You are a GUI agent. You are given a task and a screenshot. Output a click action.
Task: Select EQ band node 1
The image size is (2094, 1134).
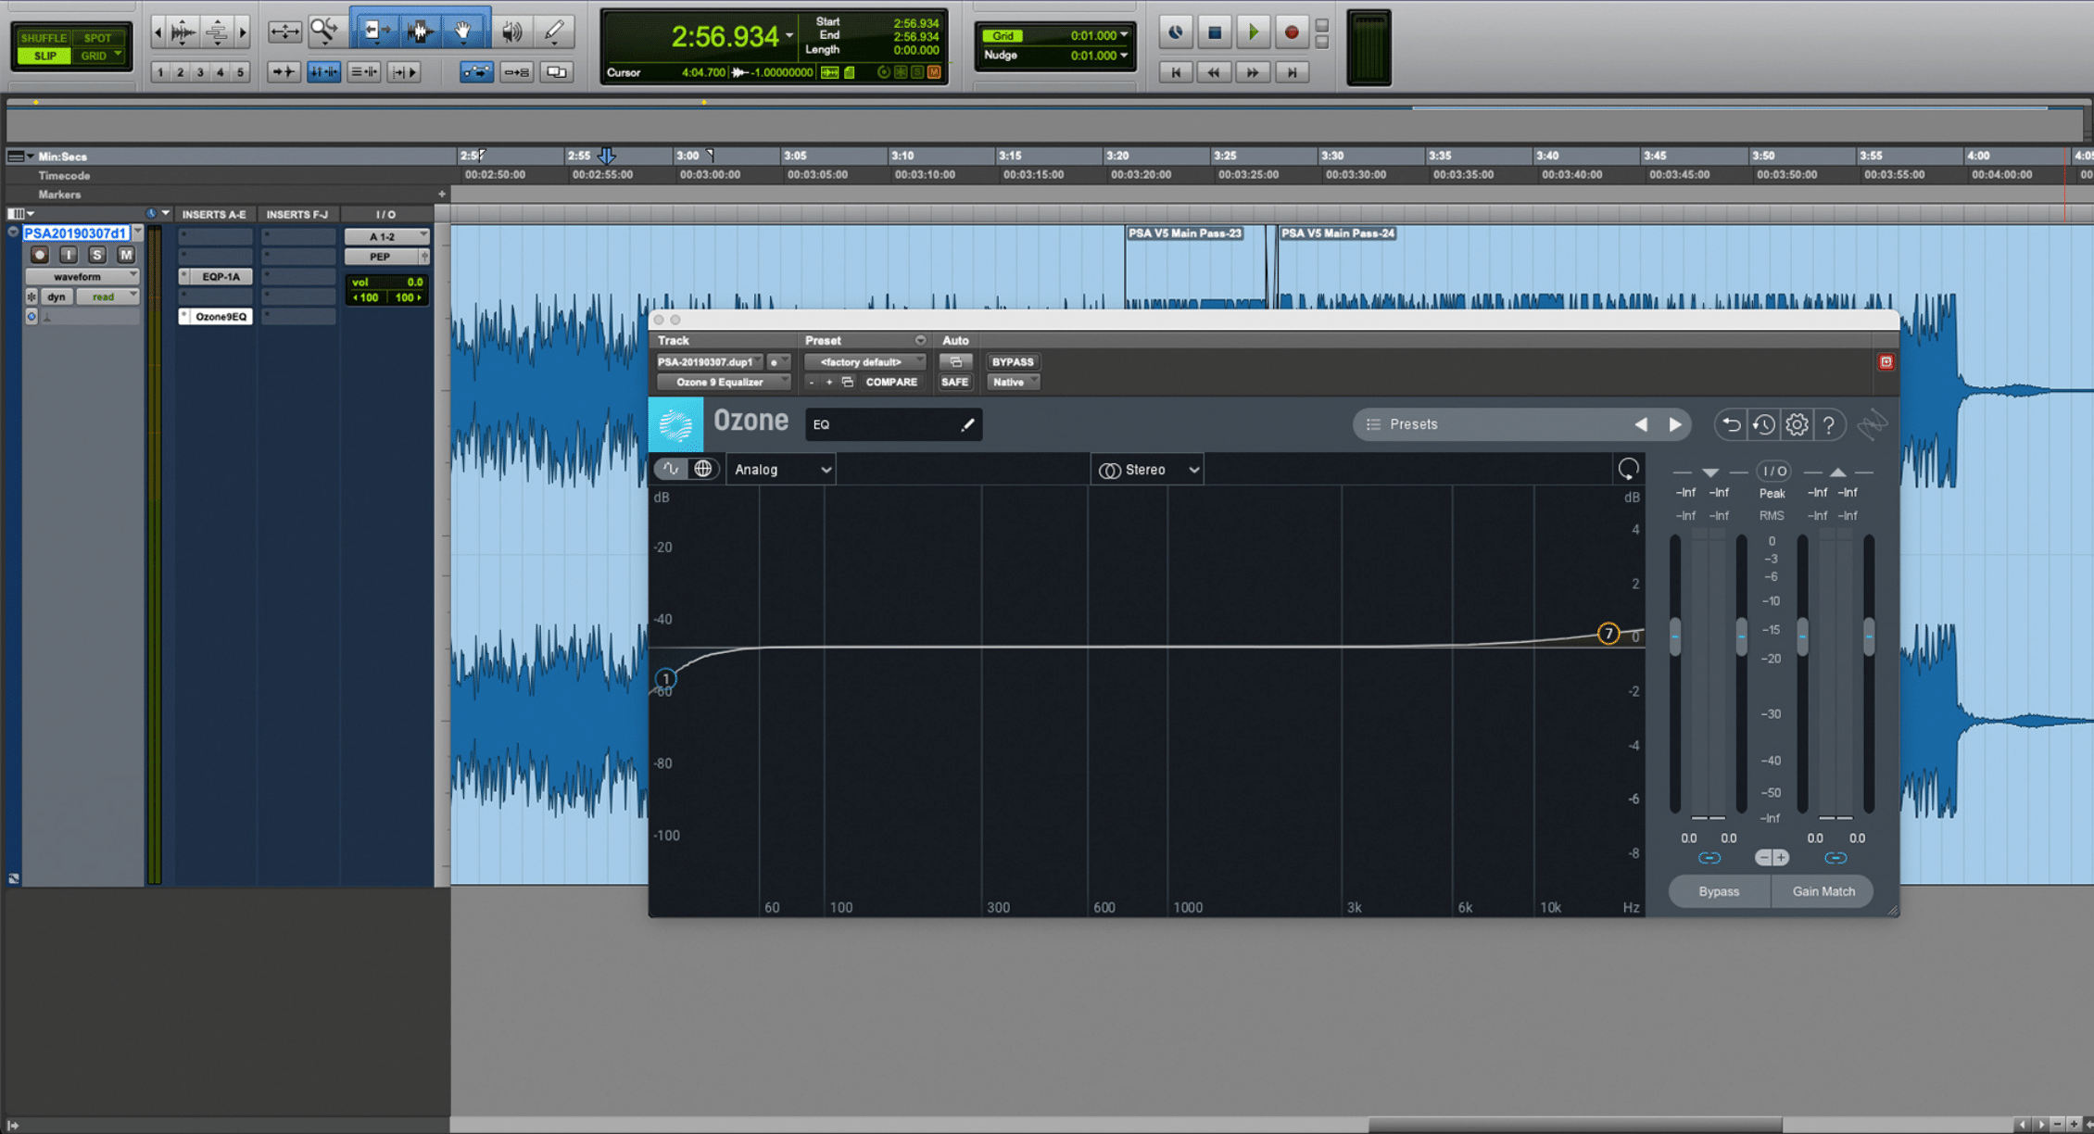click(x=665, y=678)
